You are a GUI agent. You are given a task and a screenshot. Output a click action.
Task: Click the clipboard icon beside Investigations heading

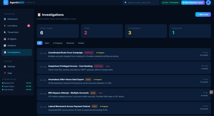click(x=39, y=15)
